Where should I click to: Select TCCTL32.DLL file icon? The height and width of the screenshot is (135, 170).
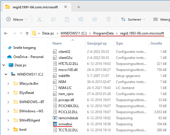point(55,130)
